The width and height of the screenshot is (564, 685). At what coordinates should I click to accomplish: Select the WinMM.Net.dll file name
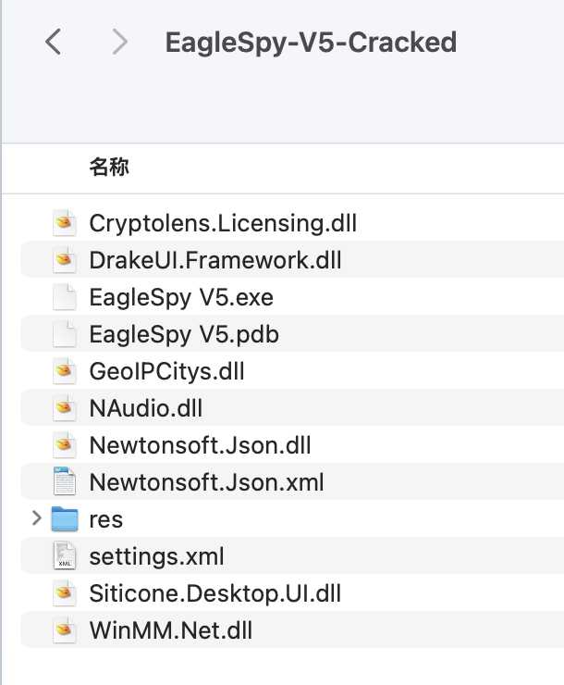(170, 630)
